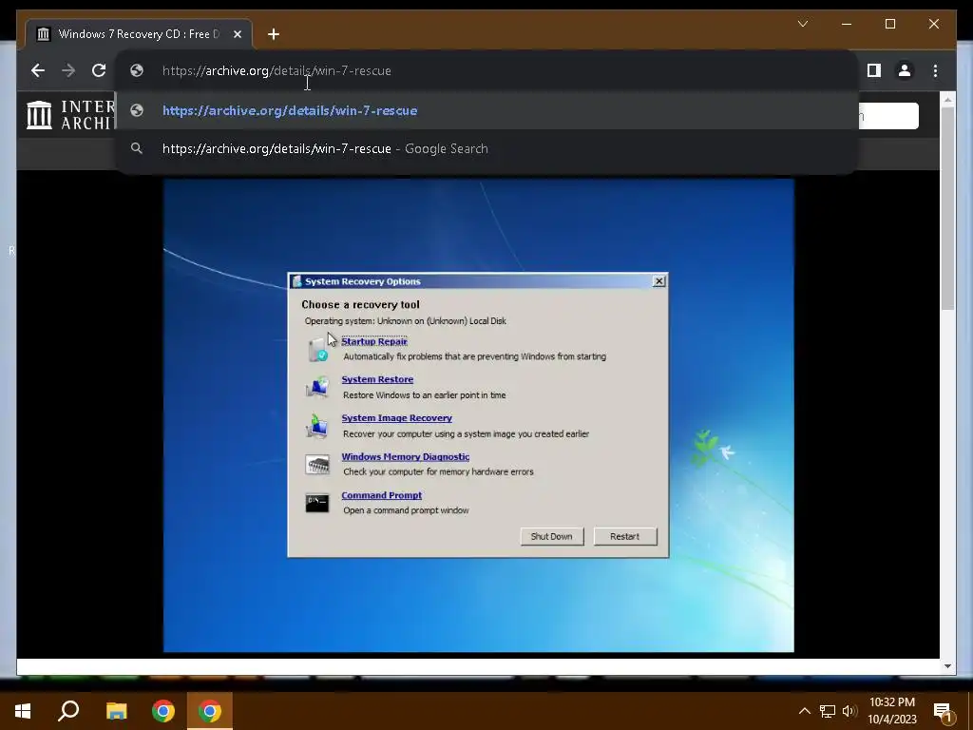Click the Internet Archive logo
This screenshot has width=973, height=730.
tap(70, 115)
